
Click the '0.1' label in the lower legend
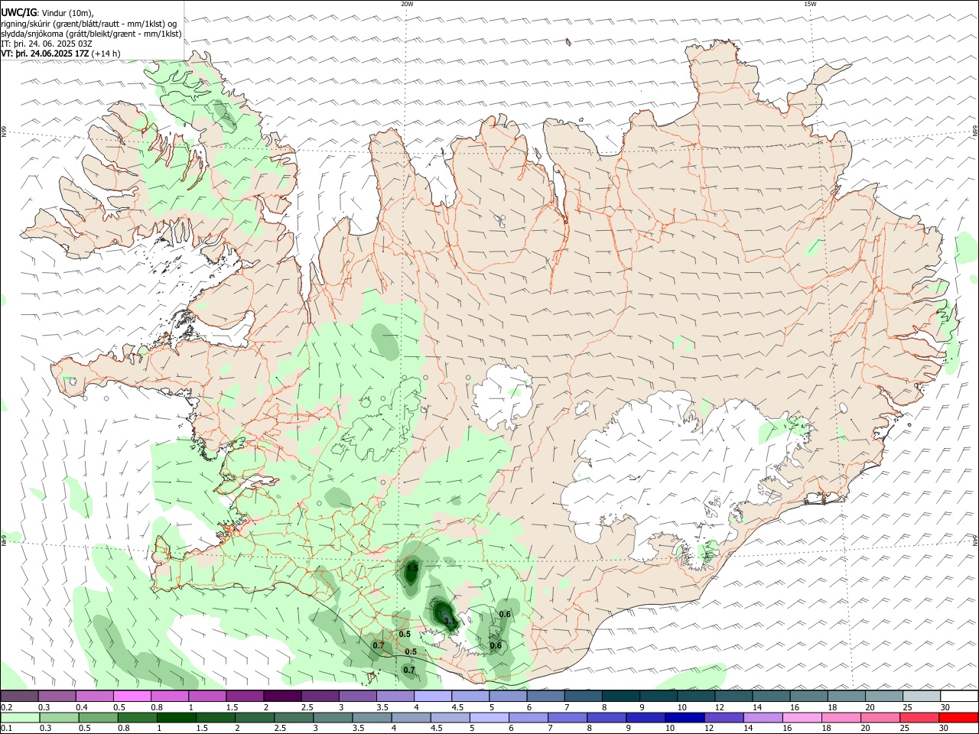(6, 729)
